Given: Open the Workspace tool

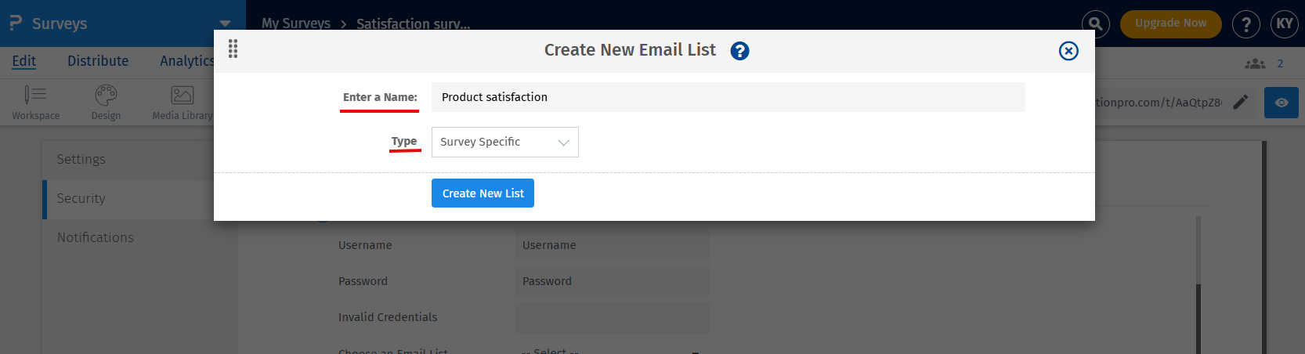Looking at the screenshot, I should click(x=35, y=103).
